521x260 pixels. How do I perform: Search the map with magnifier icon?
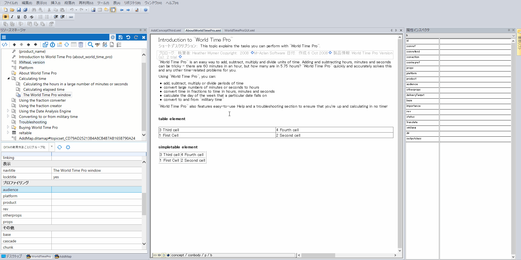(x=90, y=45)
